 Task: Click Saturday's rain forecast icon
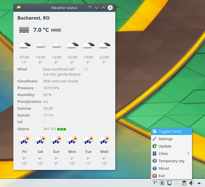40,140
